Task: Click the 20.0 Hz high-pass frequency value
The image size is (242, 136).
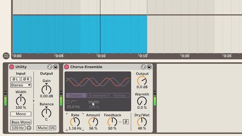Action: pyautogui.click(x=73, y=107)
